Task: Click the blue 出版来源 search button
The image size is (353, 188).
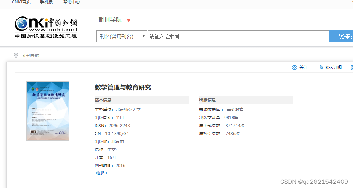Action: click(341, 36)
